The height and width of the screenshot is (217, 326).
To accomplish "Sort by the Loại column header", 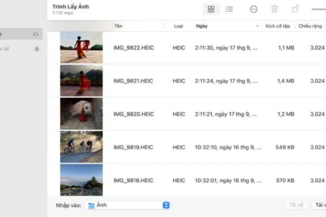I will 178,26.
